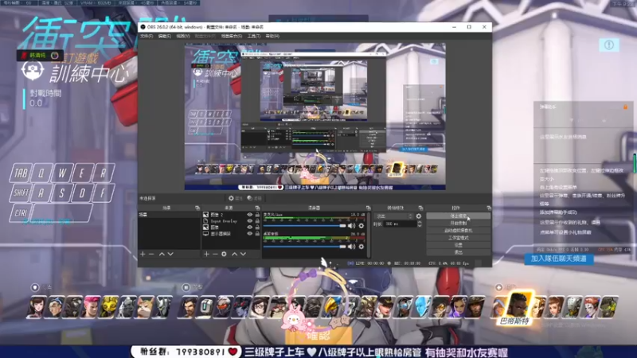Open 设置 settings from Controls
This screenshot has width=637, height=358.
459,245
